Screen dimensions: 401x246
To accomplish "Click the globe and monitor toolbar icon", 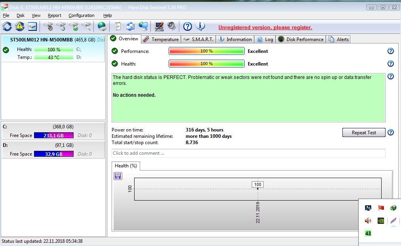I will click(143, 26).
